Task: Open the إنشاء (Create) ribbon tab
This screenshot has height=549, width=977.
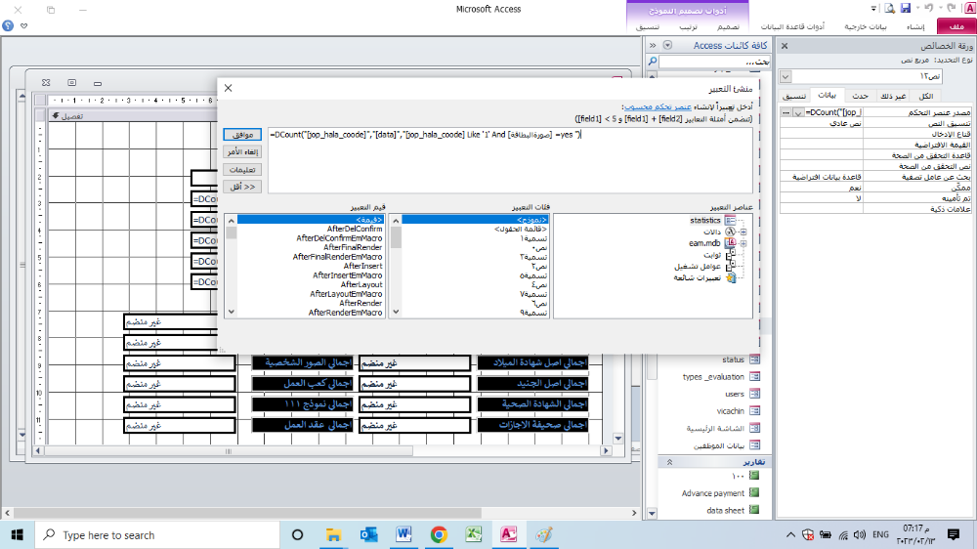Action: click(915, 26)
